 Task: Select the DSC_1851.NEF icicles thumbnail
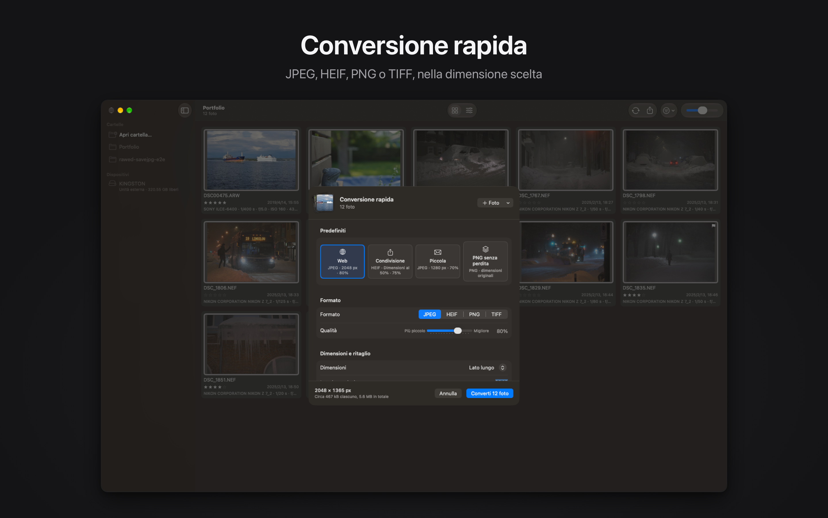coord(251,344)
